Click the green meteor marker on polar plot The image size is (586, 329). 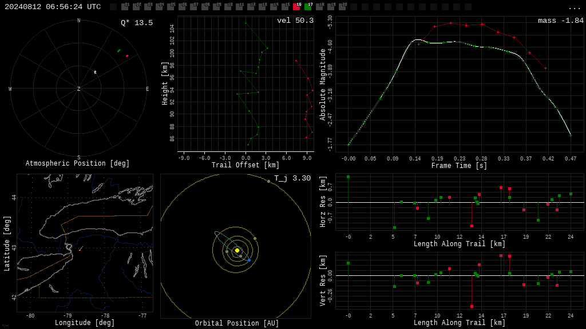[x=119, y=51]
